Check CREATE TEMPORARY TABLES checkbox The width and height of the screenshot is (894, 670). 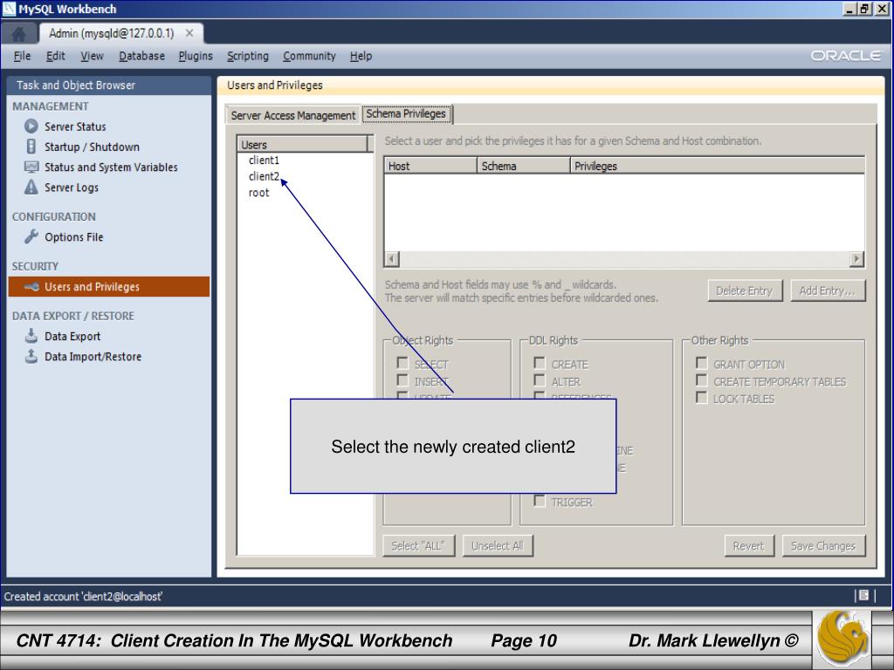coord(702,380)
